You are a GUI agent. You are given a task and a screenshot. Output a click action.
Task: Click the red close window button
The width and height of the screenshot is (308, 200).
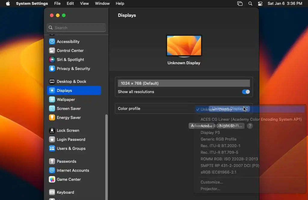tap(52, 15)
